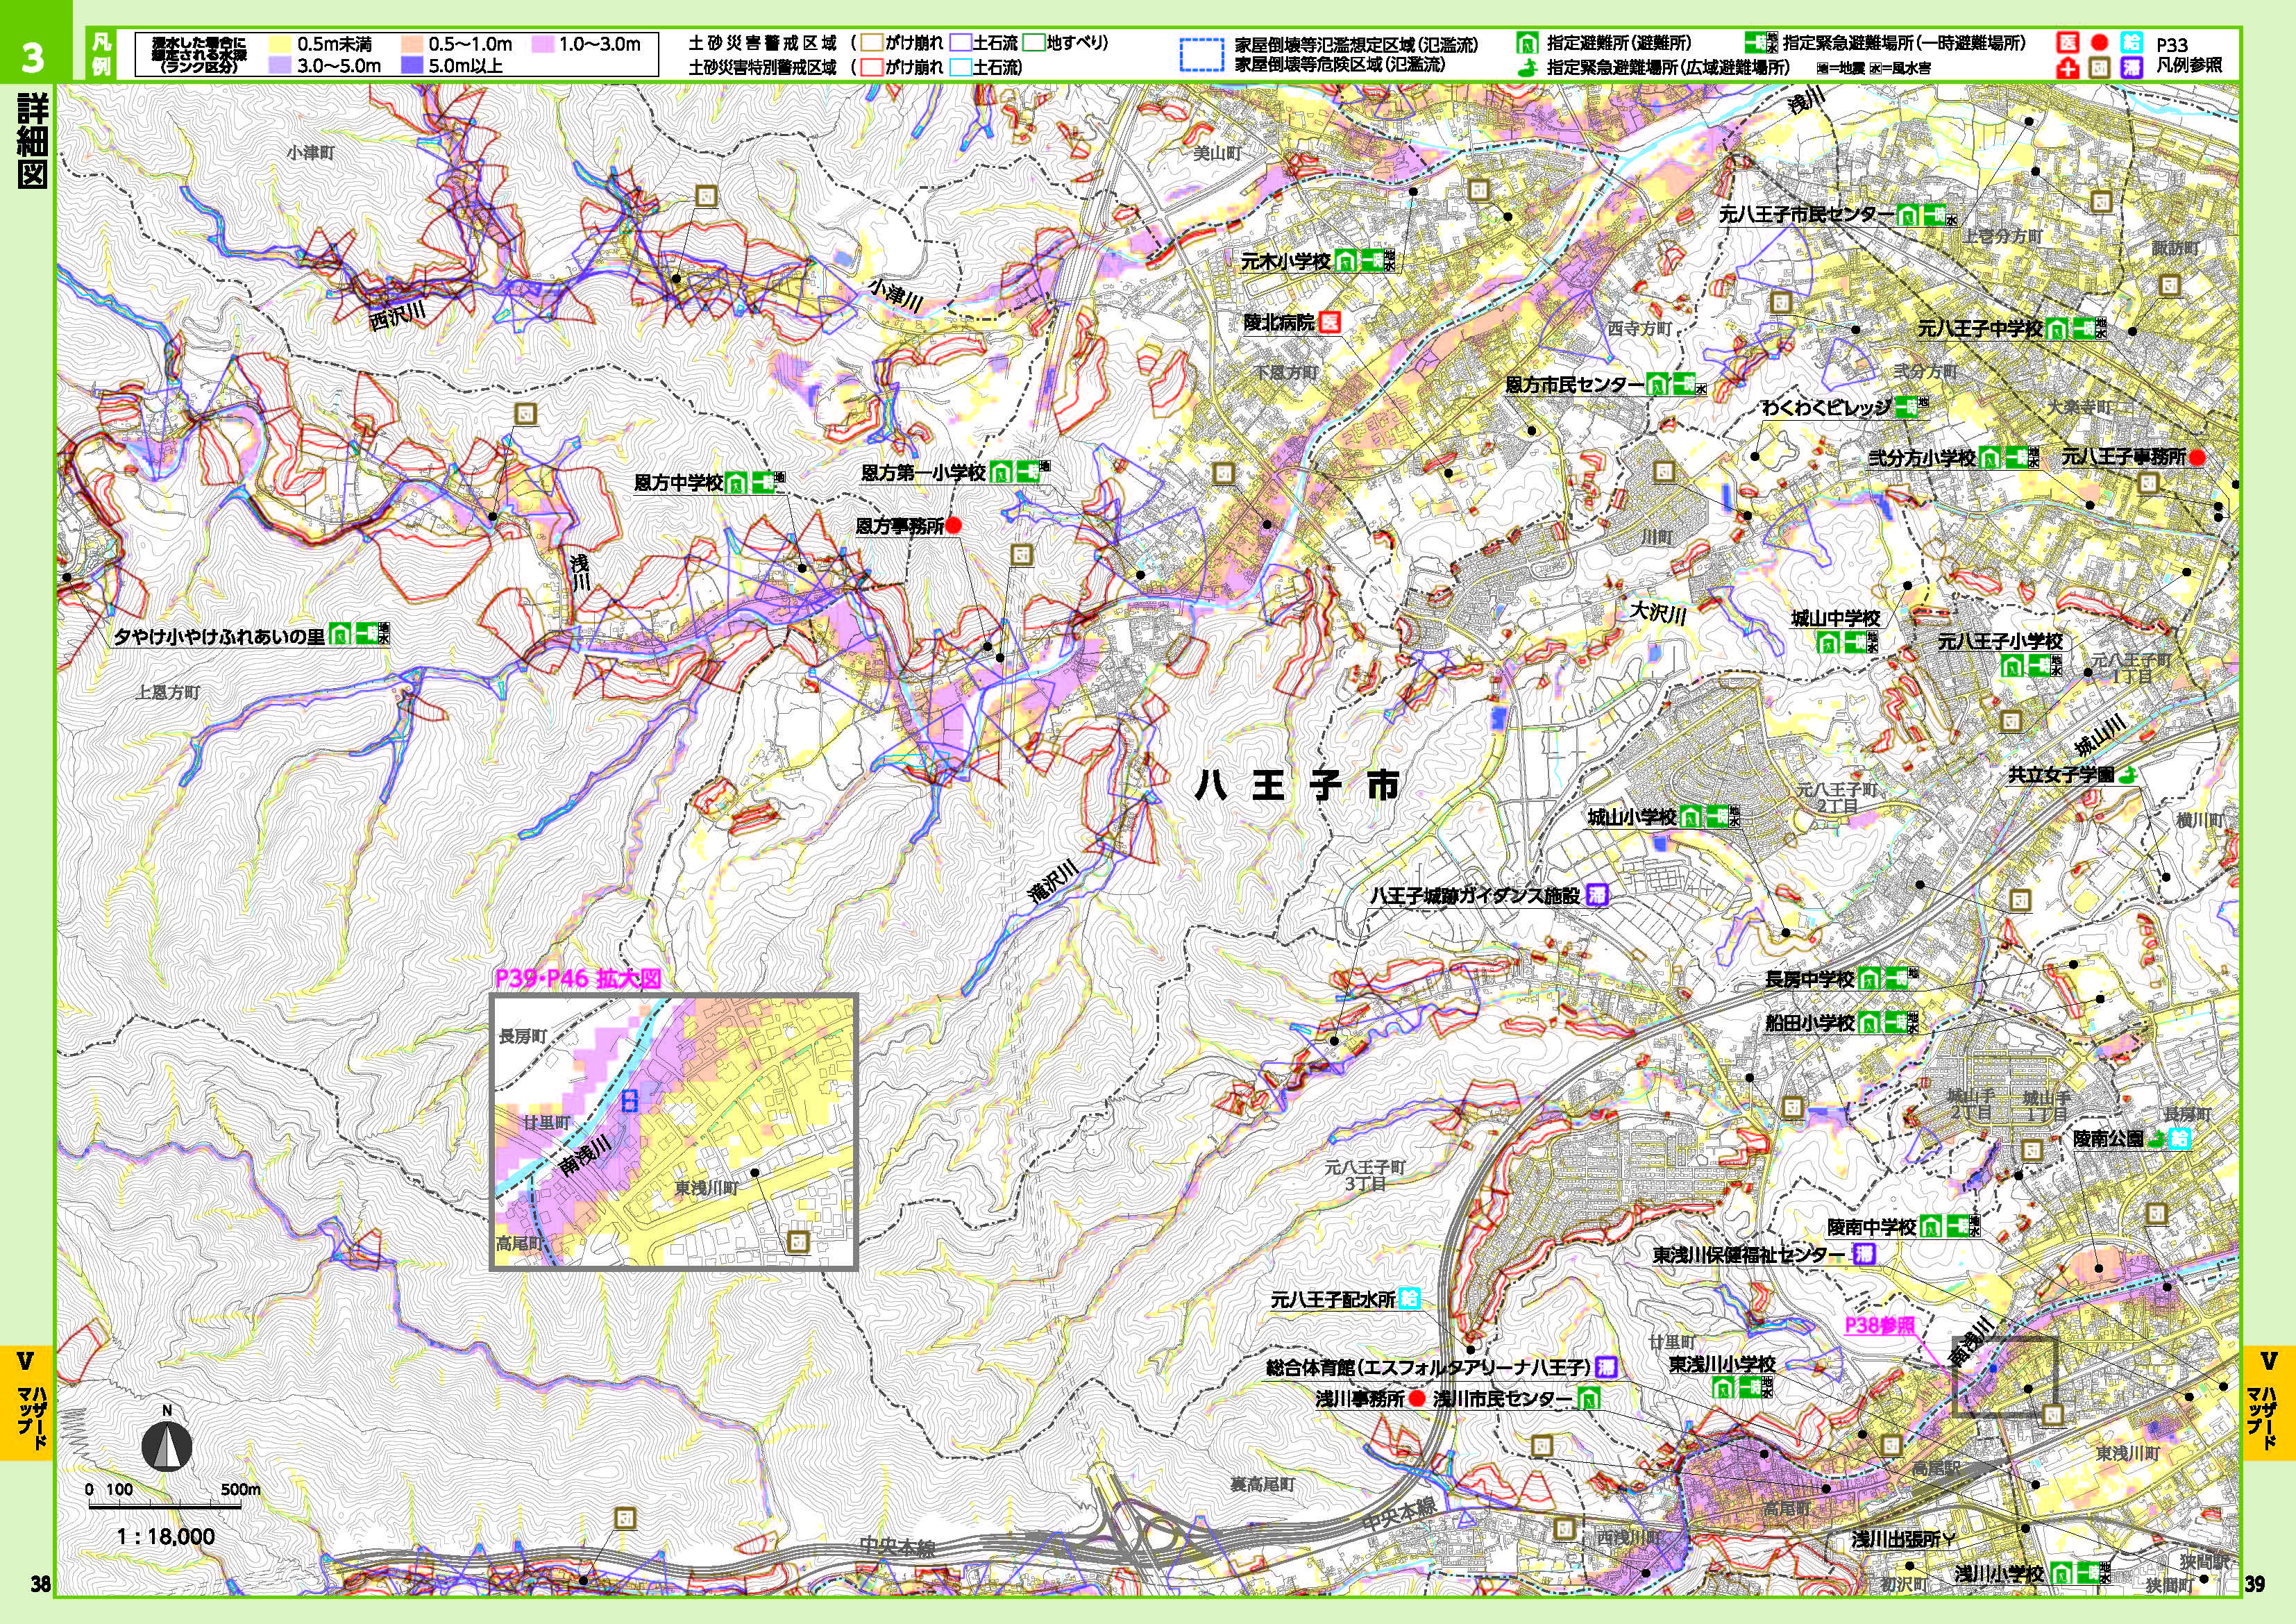Click the red dot next to 恩方事務所

coord(954,526)
